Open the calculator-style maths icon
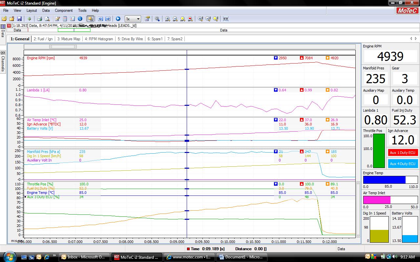The image size is (420, 262). pyautogui.click(x=65, y=19)
